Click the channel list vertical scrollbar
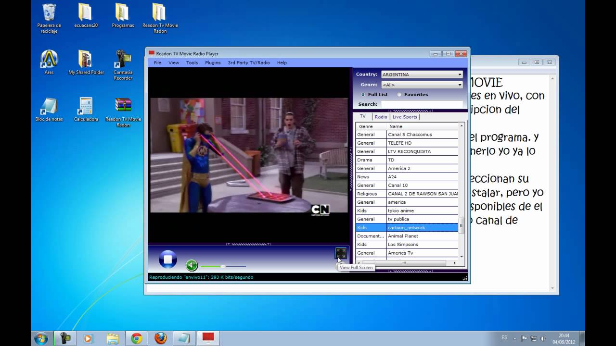The width and height of the screenshot is (616, 346). tap(462, 191)
